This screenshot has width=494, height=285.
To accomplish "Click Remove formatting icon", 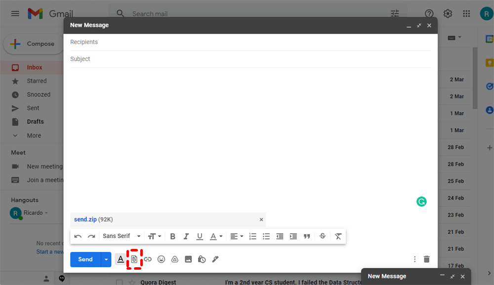I will (x=338, y=236).
